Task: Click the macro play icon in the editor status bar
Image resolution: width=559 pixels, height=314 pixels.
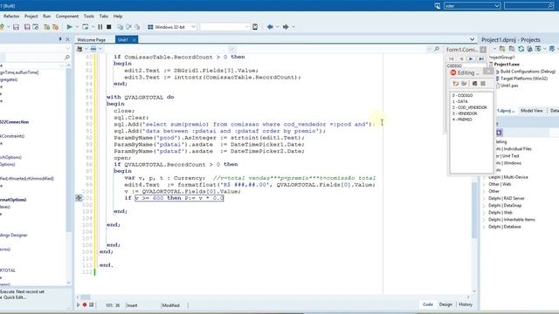Action: coord(78,305)
